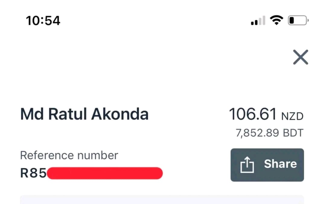Tap the cellular signal bars icon
The image size is (323, 204).
coord(258,21)
